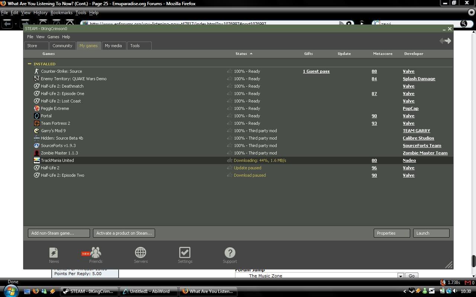This screenshot has width=476, height=297.
Task: Click the Peggle Extreme game icon
Action: (x=36, y=108)
